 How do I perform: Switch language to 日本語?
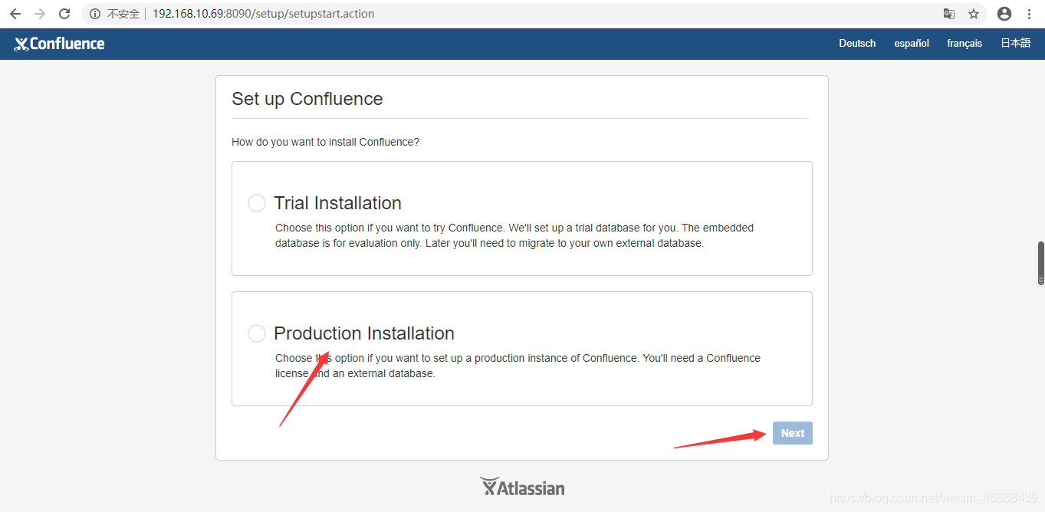[1015, 44]
